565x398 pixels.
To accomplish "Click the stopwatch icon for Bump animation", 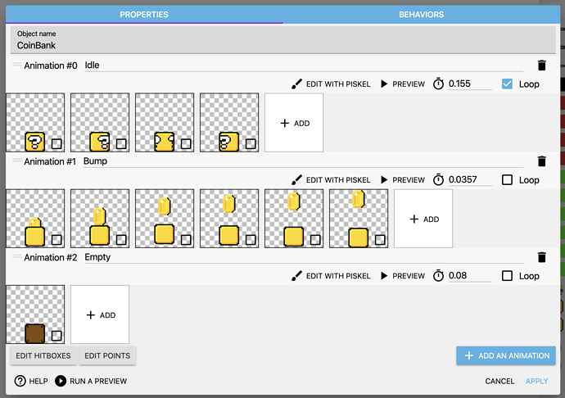I will [x=438, y=179].
